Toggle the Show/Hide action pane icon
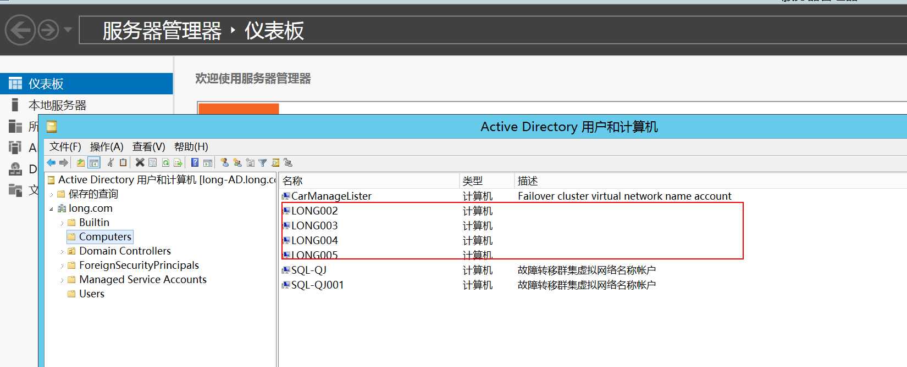The image size is (907, 367). pyautogui.click(x=208, y=163)
